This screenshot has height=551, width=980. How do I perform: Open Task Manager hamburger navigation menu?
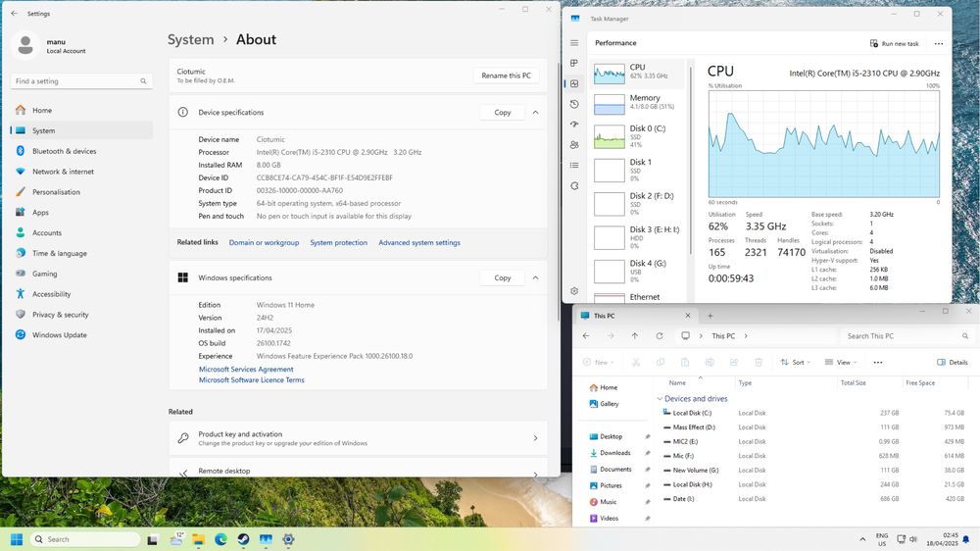[x=574, y=42]
